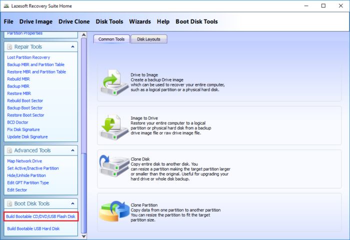
Task: Collapse the Advanced Tools section
Action: point(72,150)
